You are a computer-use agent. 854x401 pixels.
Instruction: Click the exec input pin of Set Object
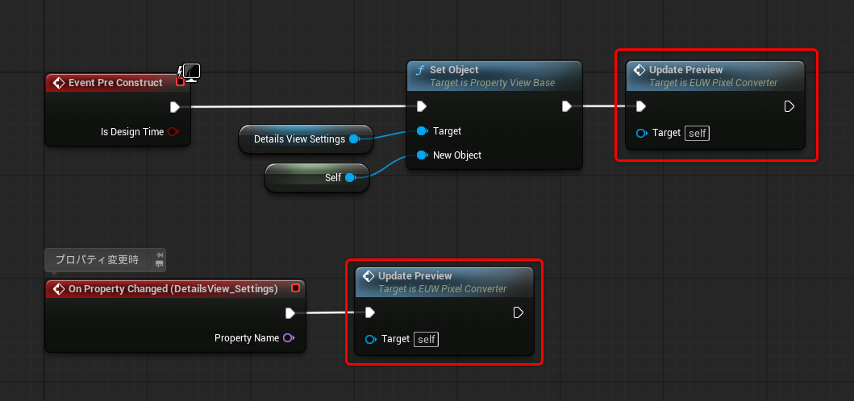pos(421,106)
